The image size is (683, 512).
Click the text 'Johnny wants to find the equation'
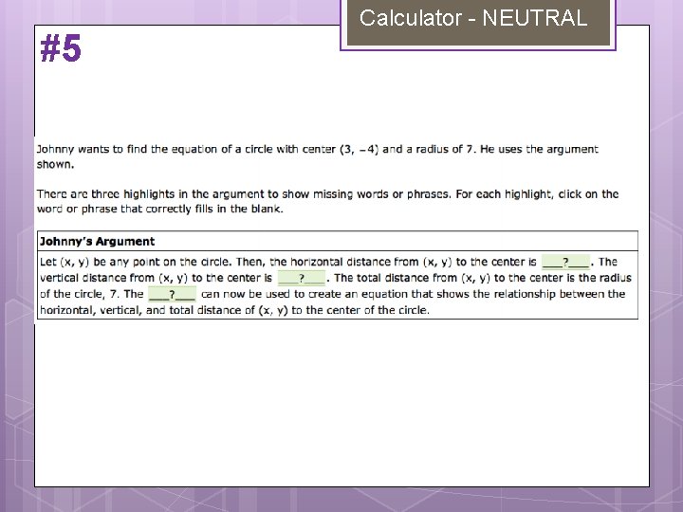tap(127, 150)
